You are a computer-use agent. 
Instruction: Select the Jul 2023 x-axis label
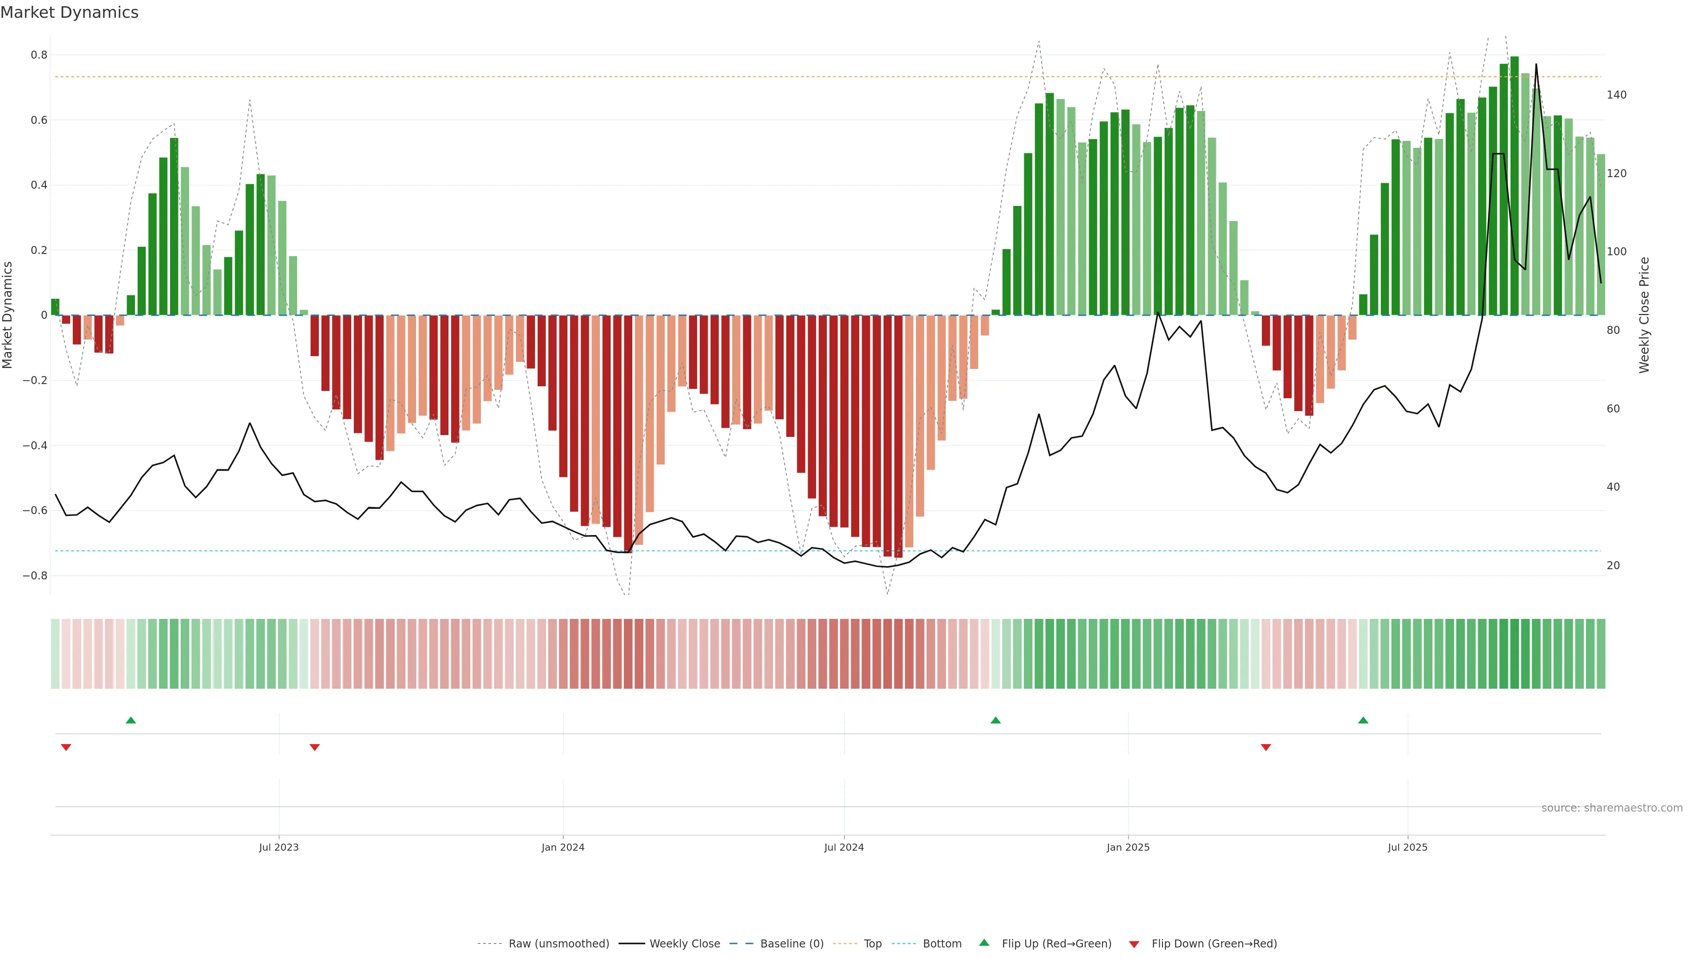click(279, 847)
